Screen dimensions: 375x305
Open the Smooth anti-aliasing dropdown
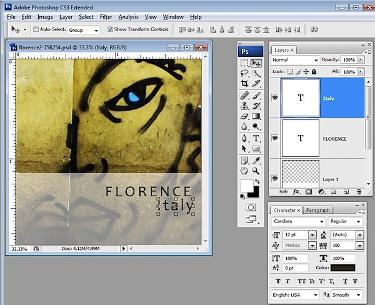point(346,295)
